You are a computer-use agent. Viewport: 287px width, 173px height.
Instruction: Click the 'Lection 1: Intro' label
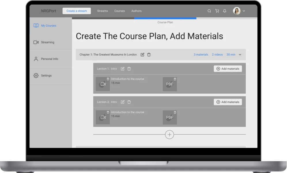tap(107, 69)
